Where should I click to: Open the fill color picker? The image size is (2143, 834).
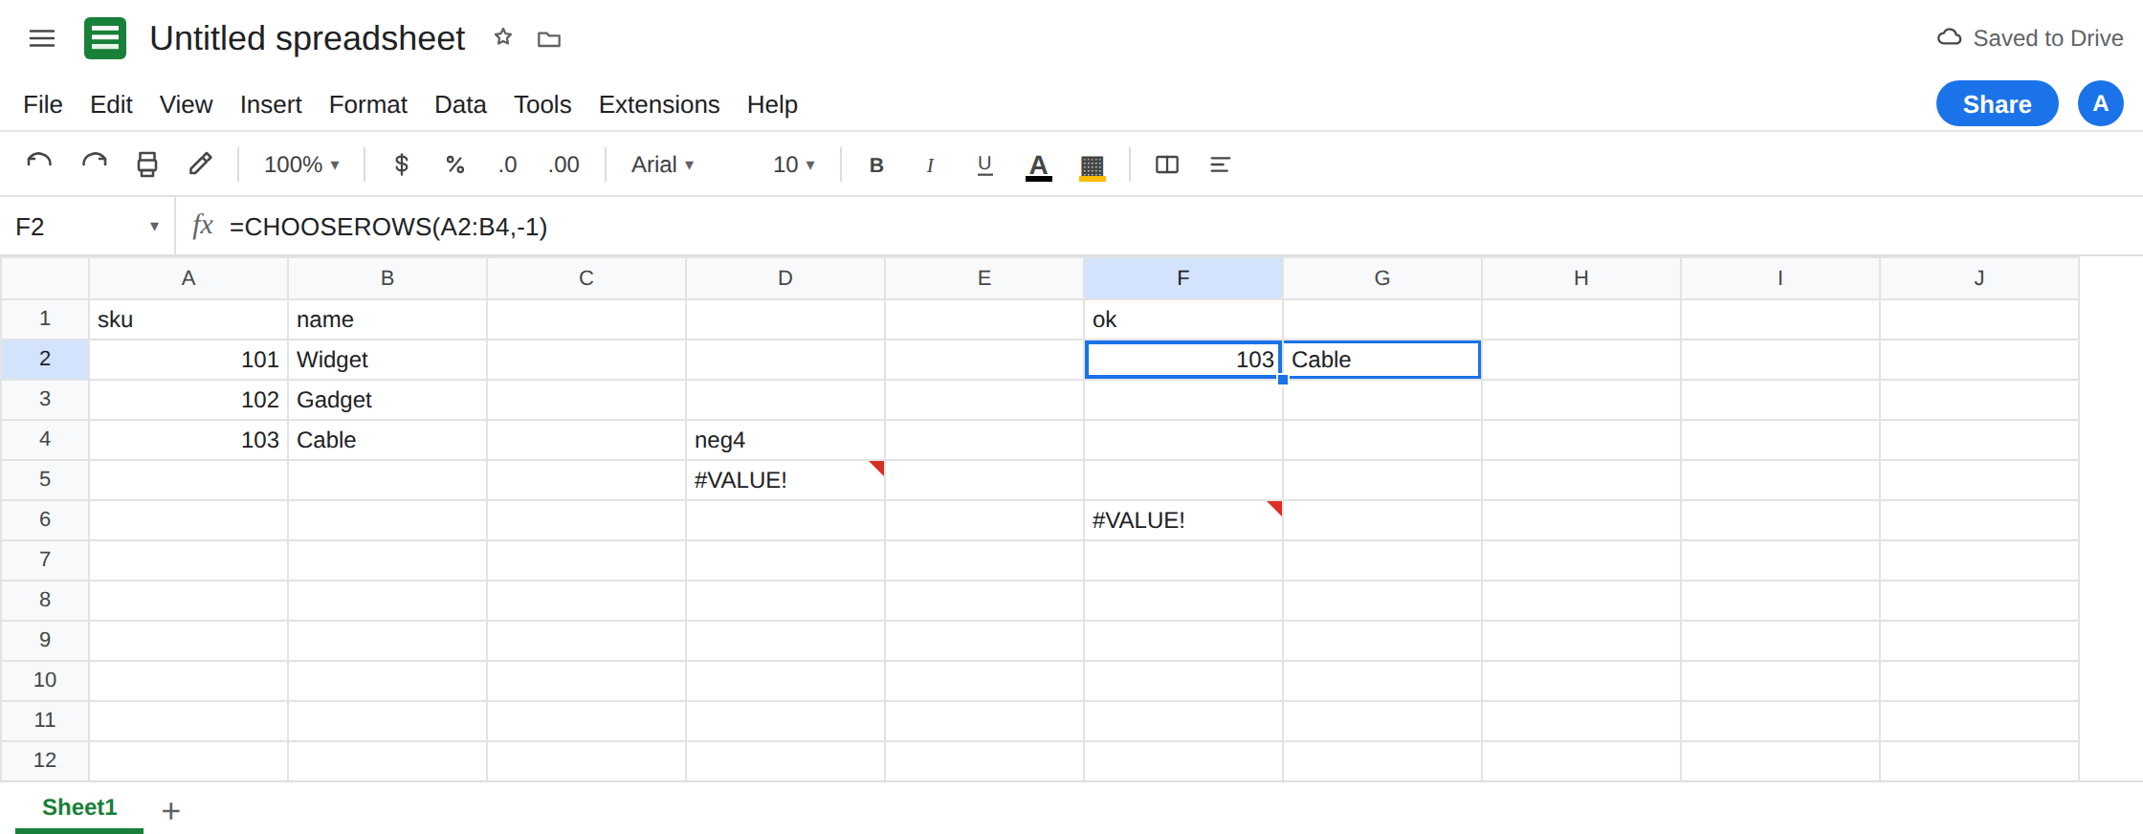1093,165
